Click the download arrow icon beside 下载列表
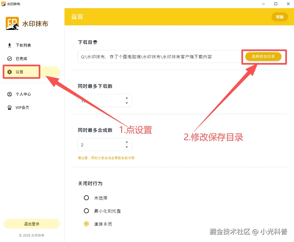Viewport: 294px width, 242px height. [x=10, y=45]
